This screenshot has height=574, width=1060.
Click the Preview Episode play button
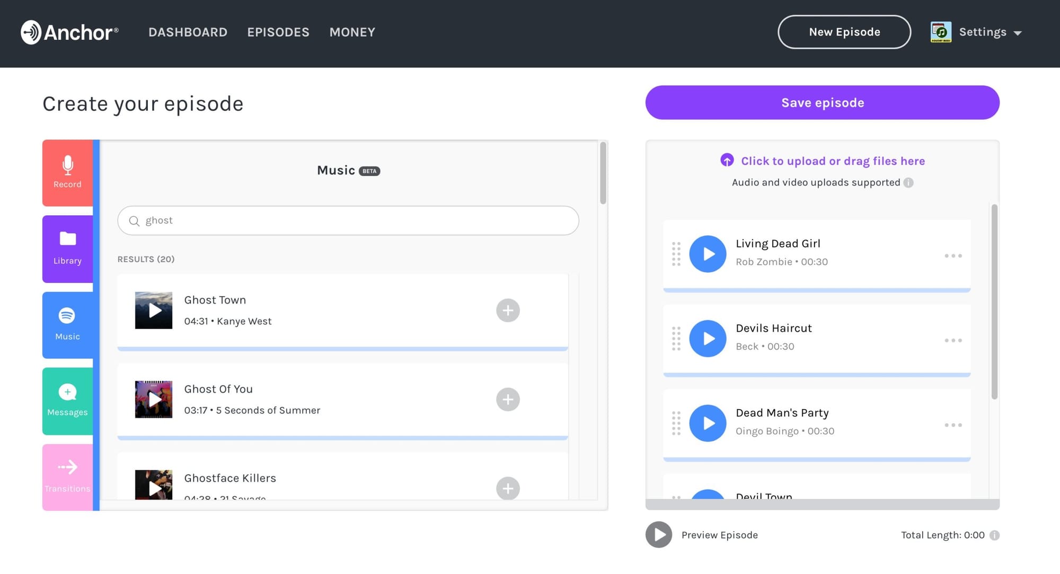click(659, 535)
